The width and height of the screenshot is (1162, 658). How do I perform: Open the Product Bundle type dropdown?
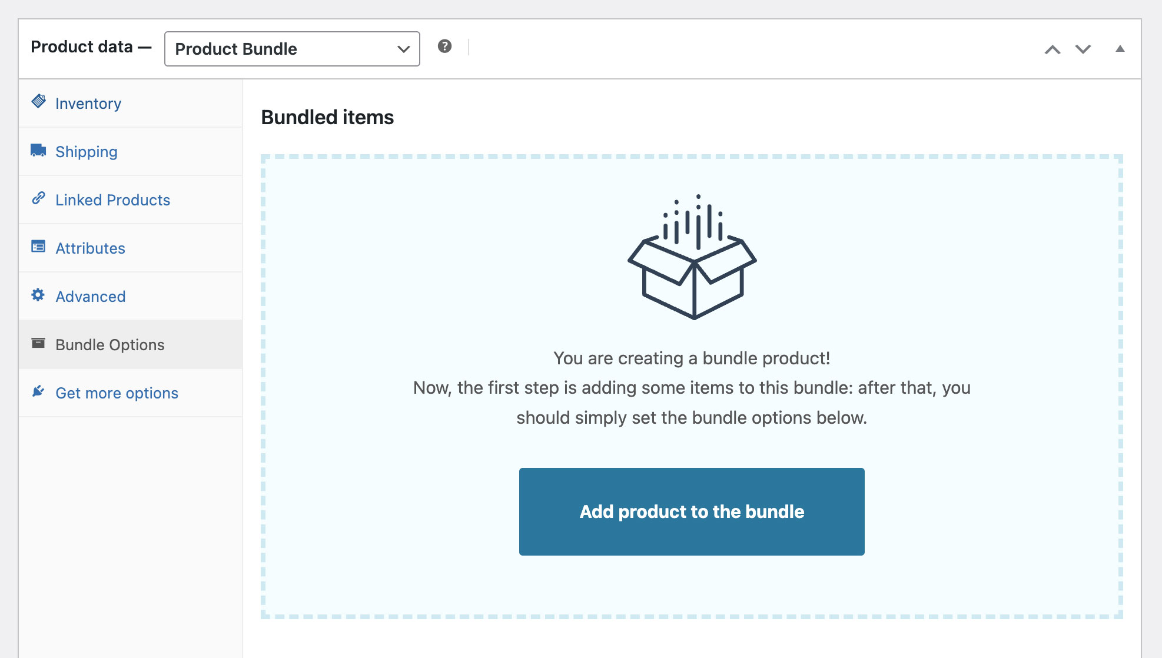pos(292,49)
